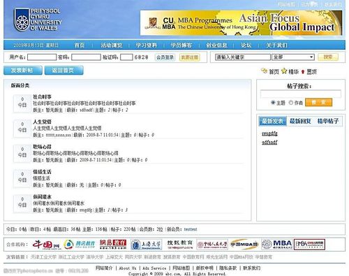Open the 天津工业大学 friendly link
Image resolution: width=349 pixels, height=276 pixels.
tap(43, 257)
